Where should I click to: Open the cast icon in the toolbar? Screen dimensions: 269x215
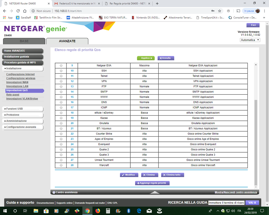click(238, 11)
